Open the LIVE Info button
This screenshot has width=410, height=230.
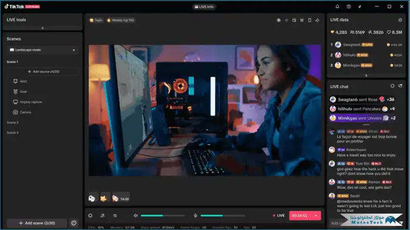(x=204, y=7)
